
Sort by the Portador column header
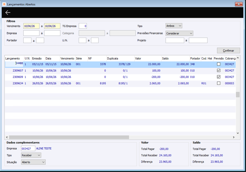tap(195, 59)
